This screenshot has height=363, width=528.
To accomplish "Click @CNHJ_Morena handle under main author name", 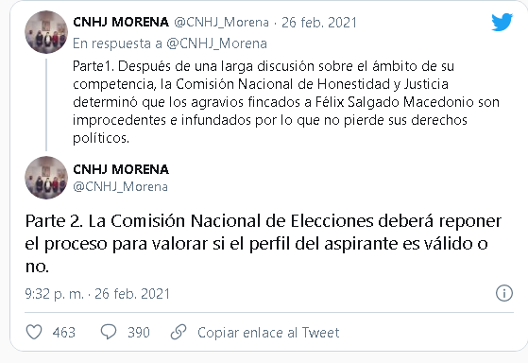I will click(x=120, y=187).
